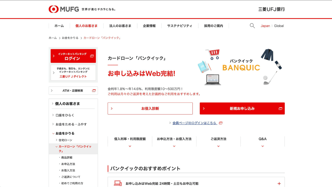Viewport: 332px width, 187px height.
Task: Jump to Q&A section
Action: click(262, 142)
